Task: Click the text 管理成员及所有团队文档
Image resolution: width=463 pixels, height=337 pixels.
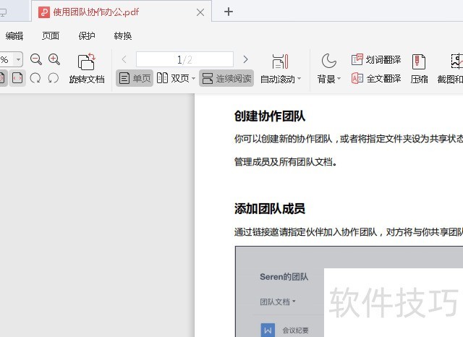Action: tap(286, 162)
